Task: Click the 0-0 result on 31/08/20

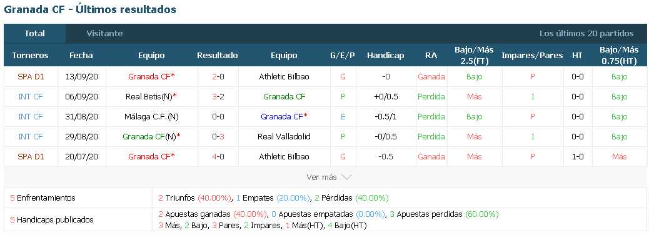Action: [x=218, y=117]
